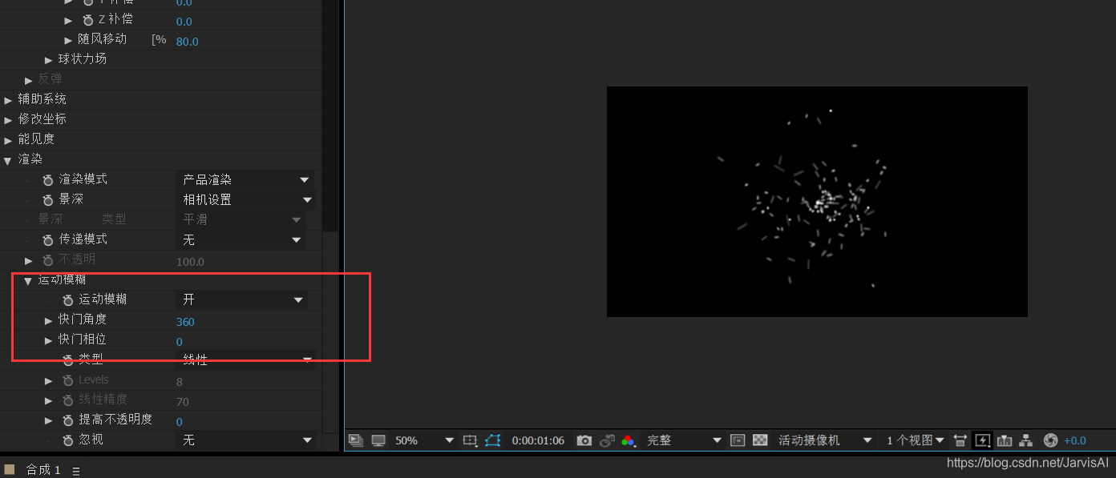
Task: Open the 活动摄像机 camera view dropdown
Action: point(824,440)
